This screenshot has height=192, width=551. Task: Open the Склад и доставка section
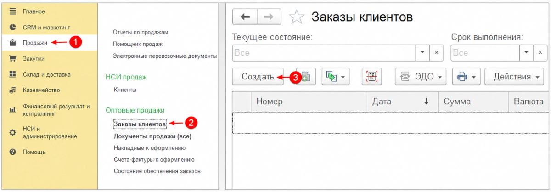coord(47,74)
